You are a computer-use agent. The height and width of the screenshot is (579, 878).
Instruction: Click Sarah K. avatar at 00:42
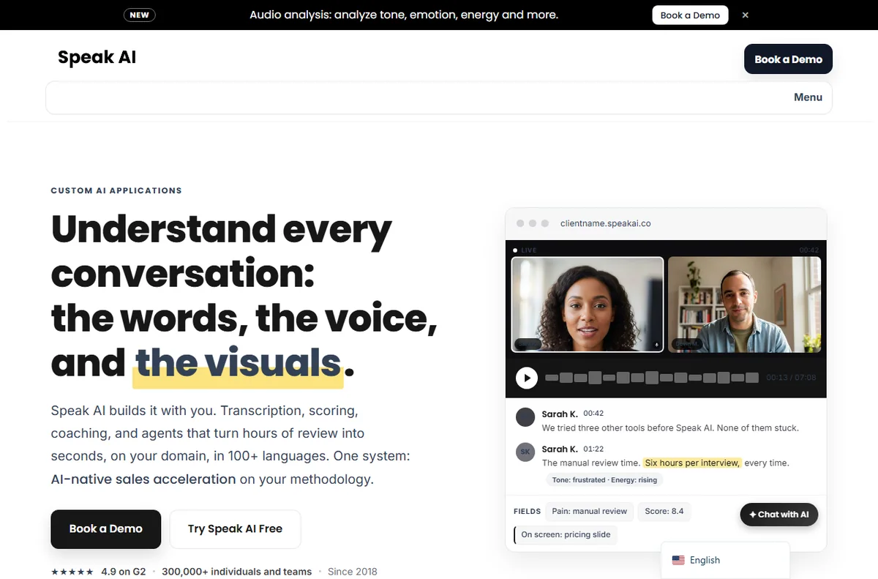coord(525,417)
